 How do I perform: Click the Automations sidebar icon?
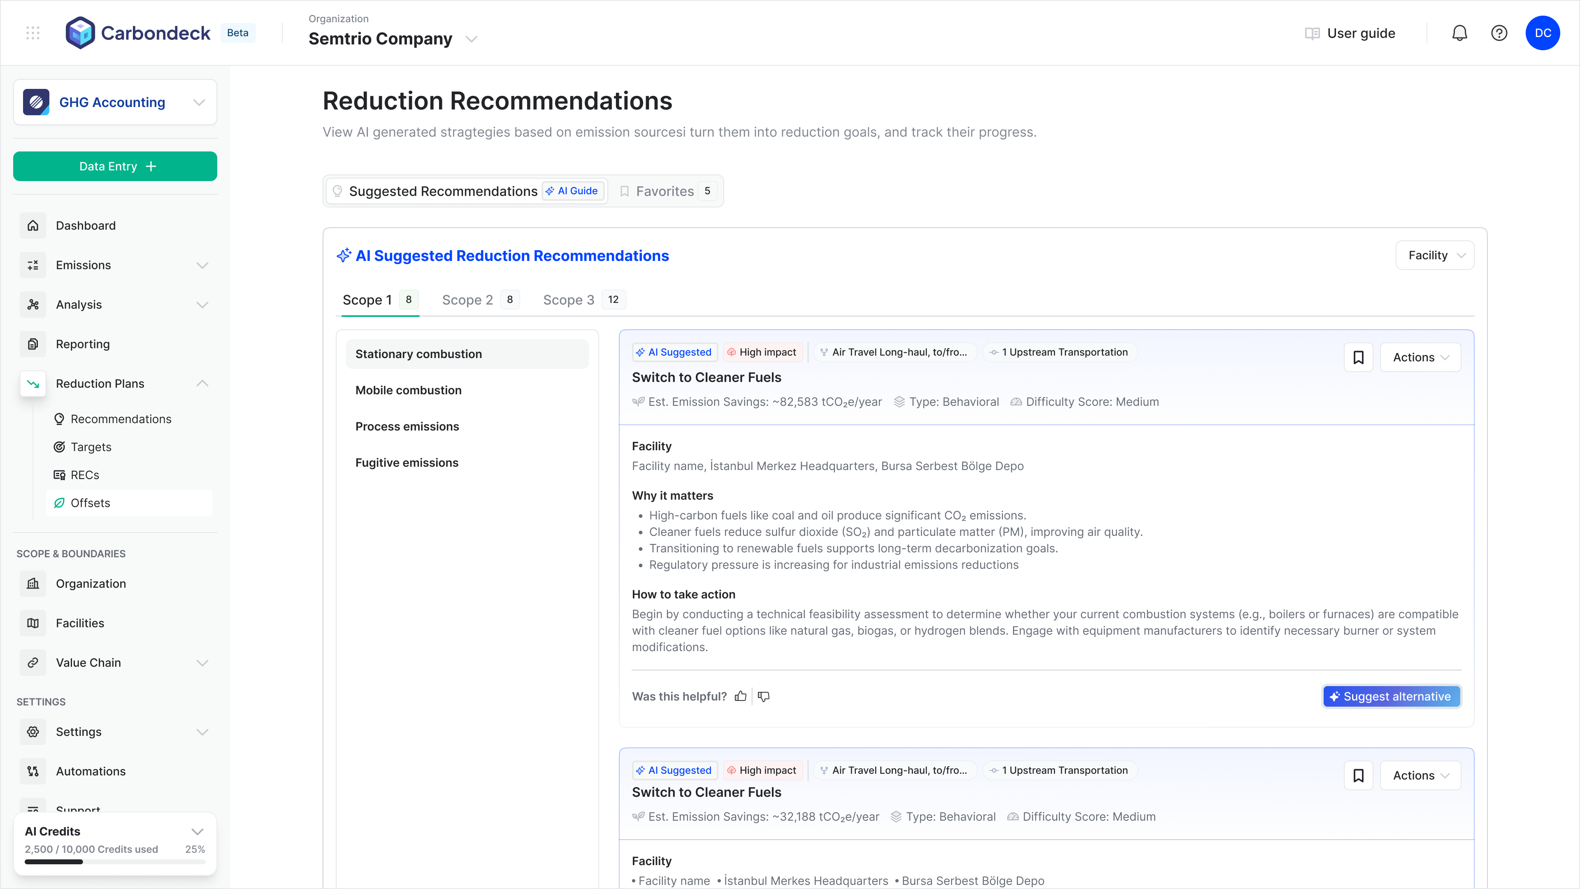(33, 771)
